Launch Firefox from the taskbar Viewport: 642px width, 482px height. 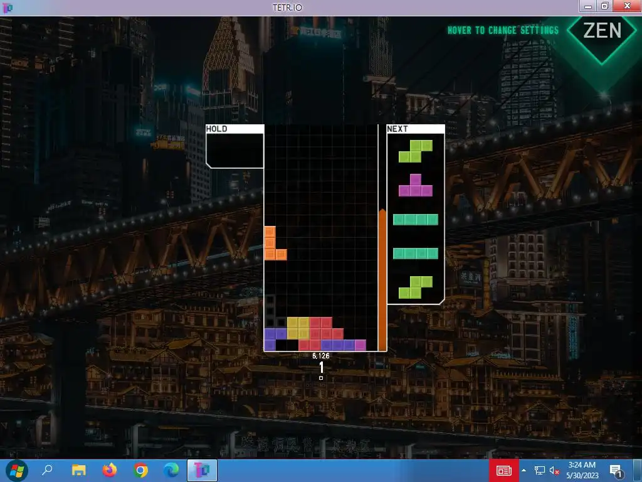109,470
